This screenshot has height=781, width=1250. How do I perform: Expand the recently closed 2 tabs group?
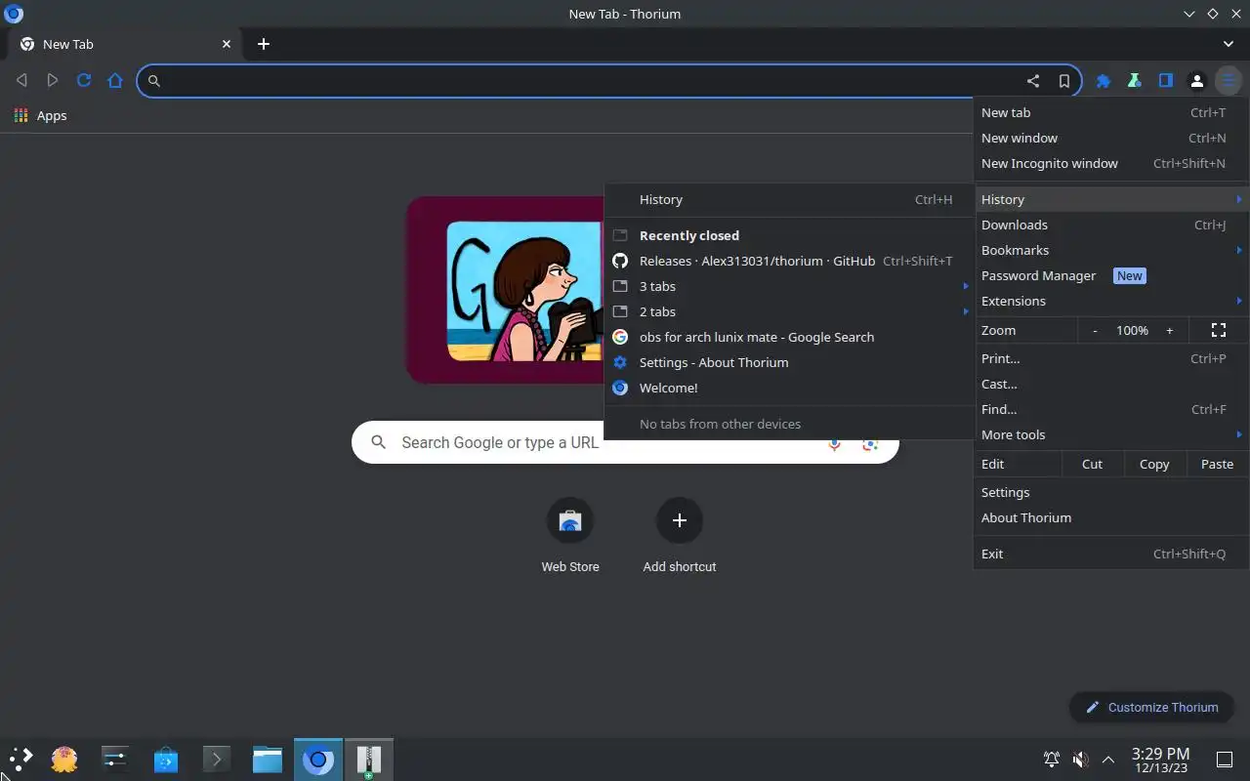click(789, 311)
